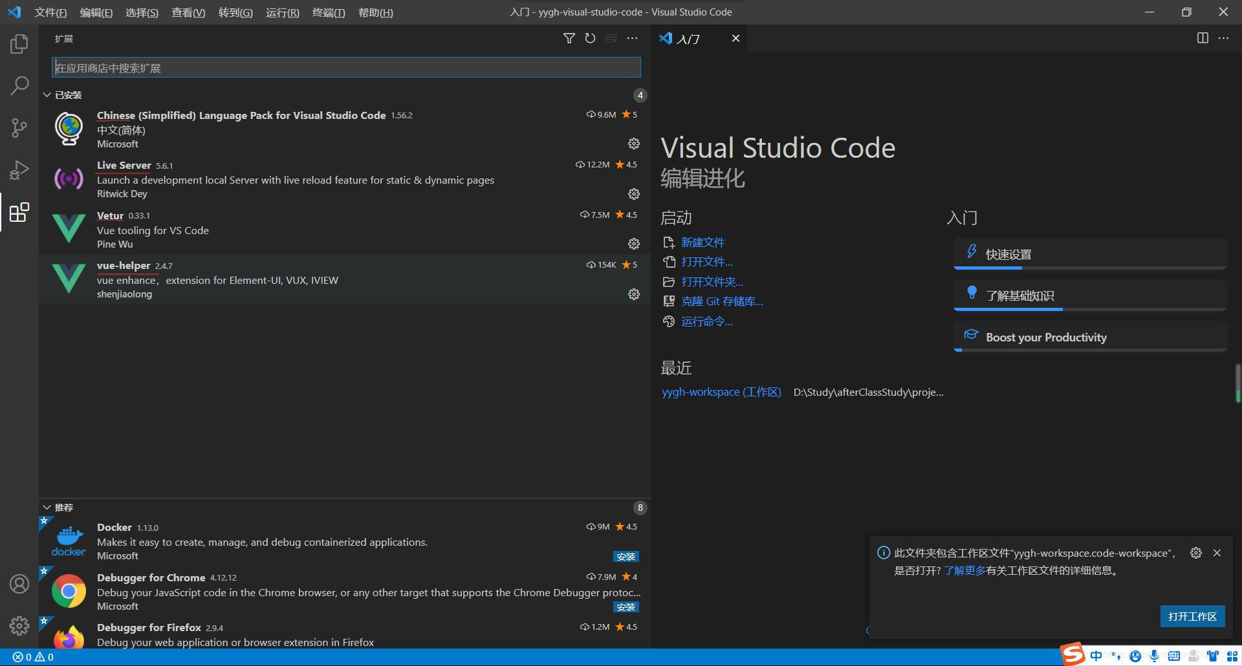Open the Source Control view
Image resolution: width=1242 pixels, height=666 pixels.
point(19,127)
